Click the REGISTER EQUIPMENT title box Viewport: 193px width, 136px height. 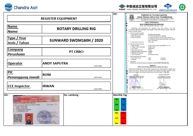59,19
